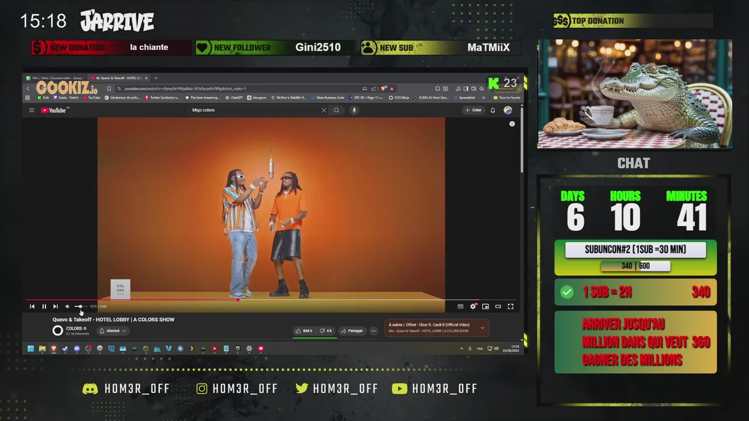Open Brave browser from taskbar
The height and width of the screenshot is (421, 749).
53,348
